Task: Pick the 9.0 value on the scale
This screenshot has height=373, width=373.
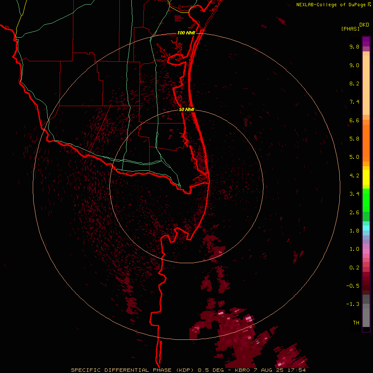Action: point(354,65)
